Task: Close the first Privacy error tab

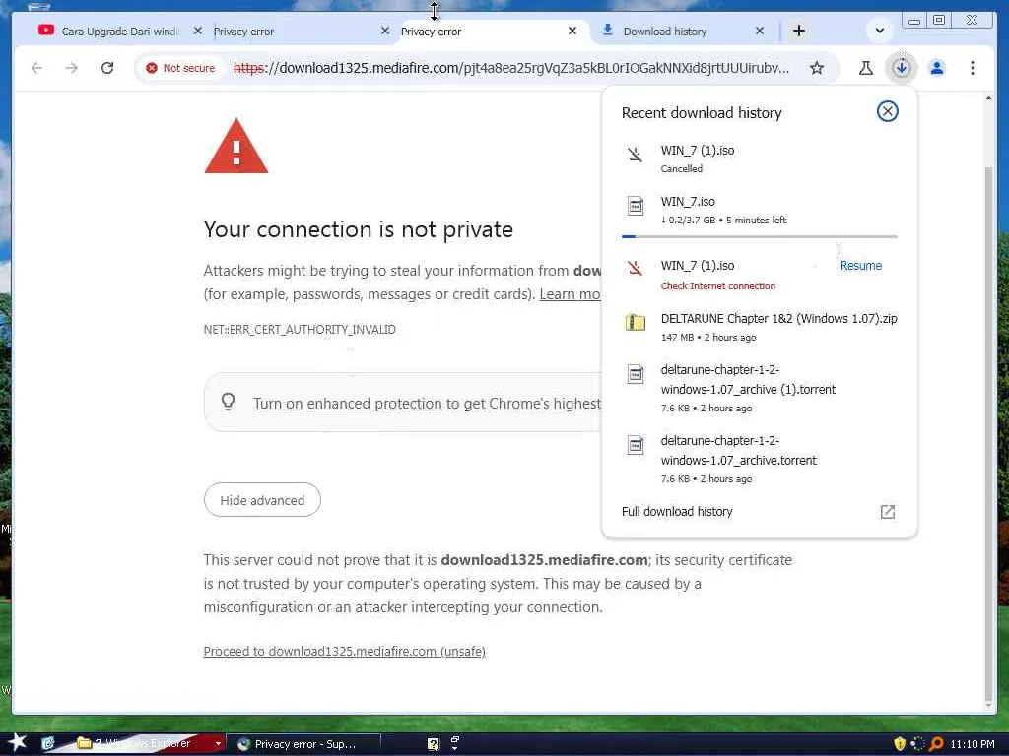Action: pyautogui.click(x=385, y=31)
